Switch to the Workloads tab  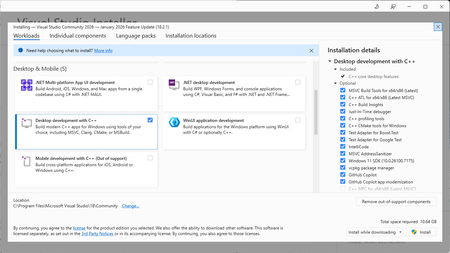coord(26,36)
